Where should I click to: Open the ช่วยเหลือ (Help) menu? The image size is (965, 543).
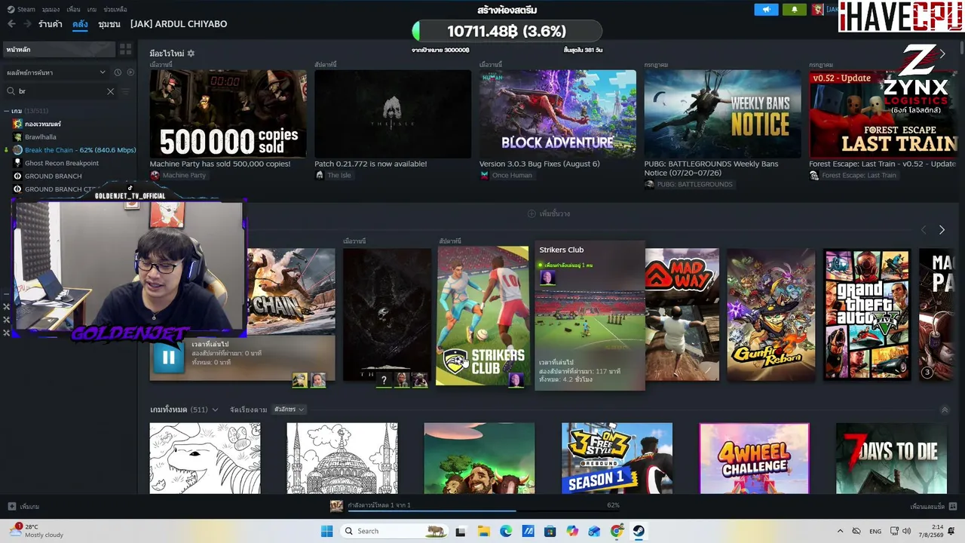click(x=115, y=10)
